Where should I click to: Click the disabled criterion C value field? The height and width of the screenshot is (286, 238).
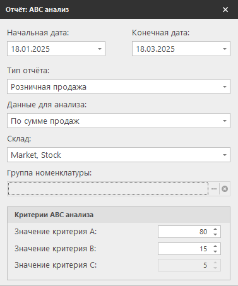click(x=189, y=265)
